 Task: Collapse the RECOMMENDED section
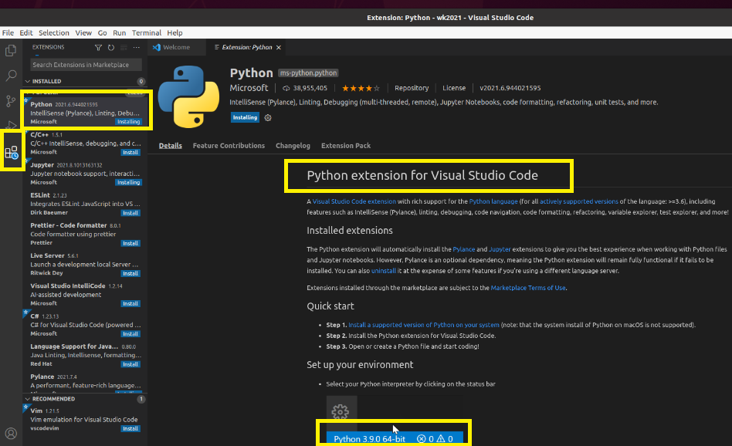[x=27, y=399]
